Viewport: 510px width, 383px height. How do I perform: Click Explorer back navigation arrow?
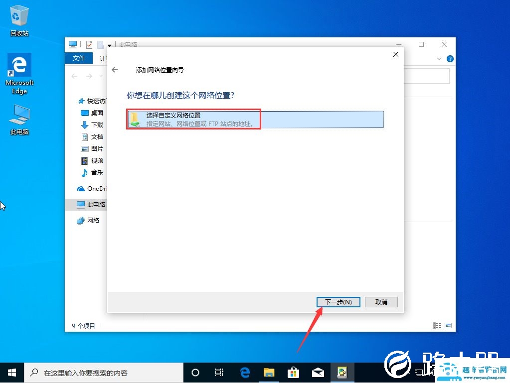point(74,76)
